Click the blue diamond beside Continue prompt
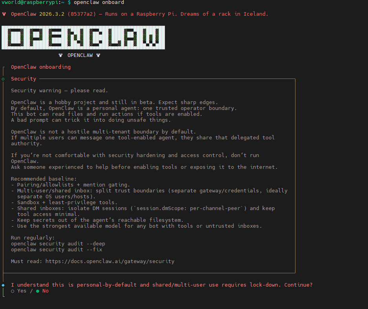The height and width of the screenshot is (309, 368). 3,285
